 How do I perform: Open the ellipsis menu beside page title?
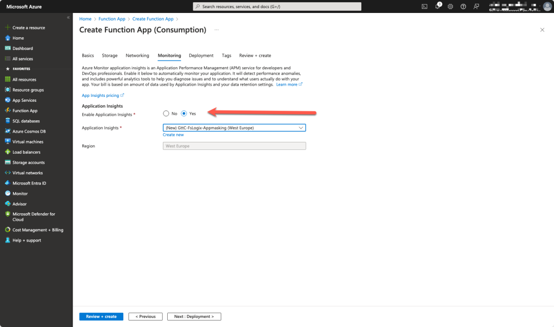click(x=216, y=30)
